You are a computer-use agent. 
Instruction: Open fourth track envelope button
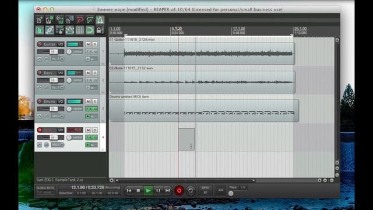[40, 145]
